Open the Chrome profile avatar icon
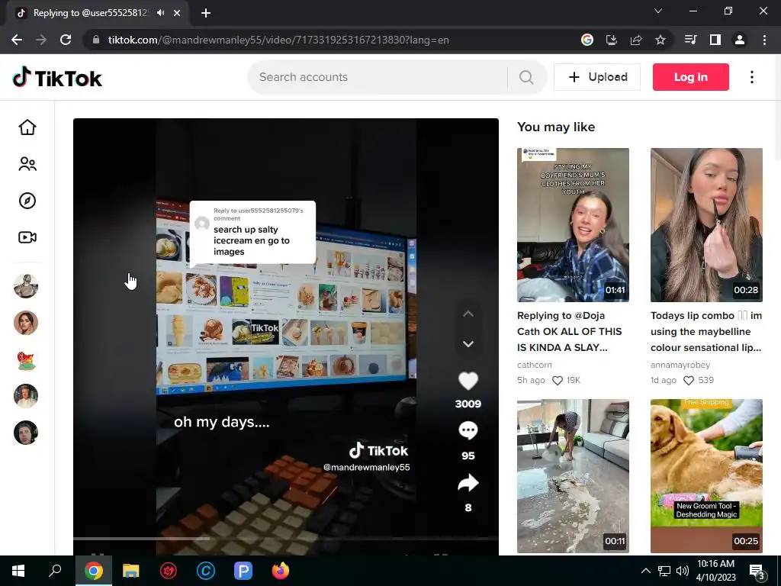781x586 pixels. (740, 40)
